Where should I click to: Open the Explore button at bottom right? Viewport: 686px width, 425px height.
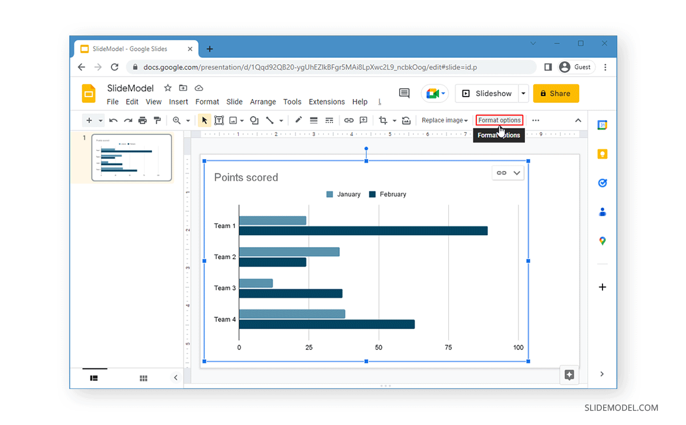pos(569,375)
